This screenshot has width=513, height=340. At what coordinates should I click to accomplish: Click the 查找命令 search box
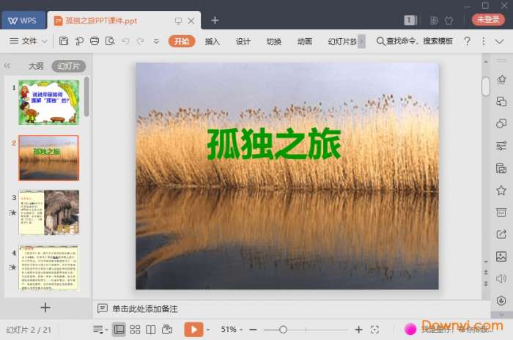pos(415,41)
